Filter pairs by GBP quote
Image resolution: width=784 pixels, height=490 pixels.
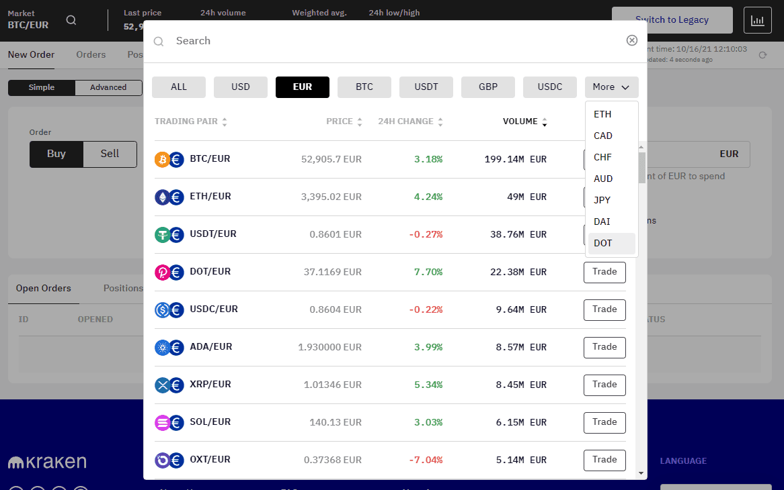tap(488, 87)
